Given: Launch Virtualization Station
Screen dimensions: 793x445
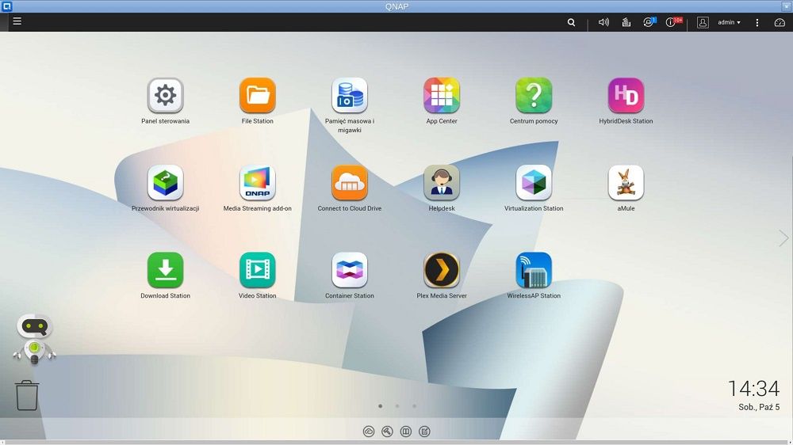Looking at the screenshot, I should (534, 183).
